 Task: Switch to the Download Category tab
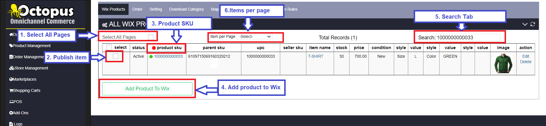186,9
